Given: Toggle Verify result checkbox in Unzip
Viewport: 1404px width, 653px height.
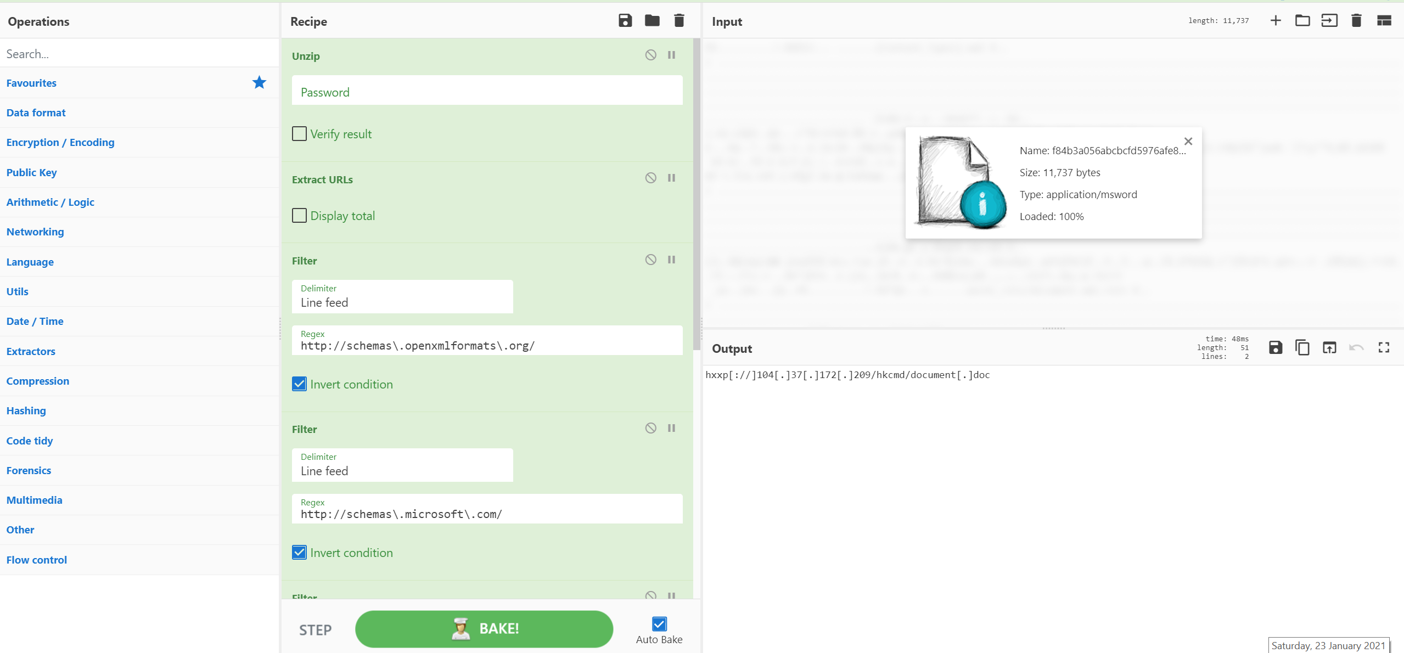Looking at the screenshot, I should 299,133.
